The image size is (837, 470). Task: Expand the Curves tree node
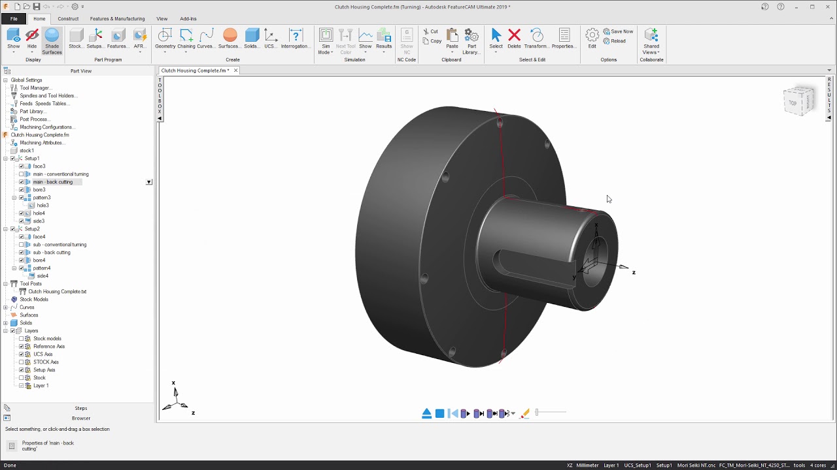(x=6, y=307)
